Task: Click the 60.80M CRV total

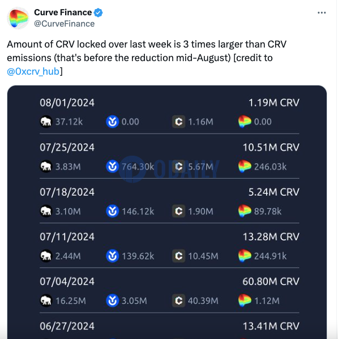Action: pos(271,281)
